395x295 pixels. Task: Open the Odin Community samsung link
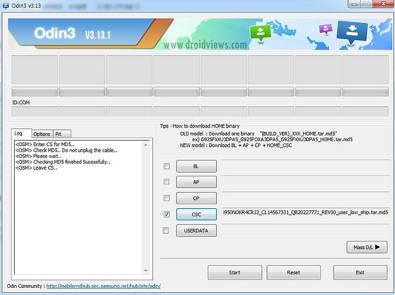(104, 286)
